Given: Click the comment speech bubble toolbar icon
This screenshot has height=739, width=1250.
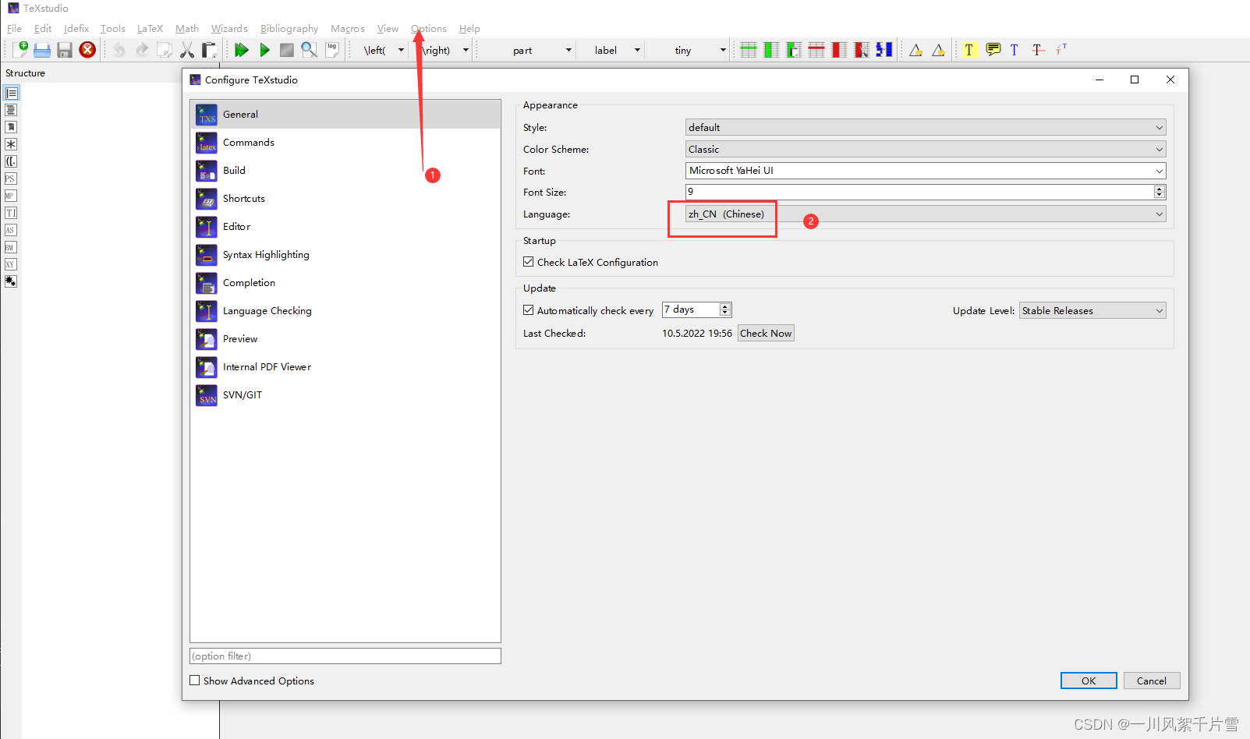Looking at the screenshot, I should 993,50.
